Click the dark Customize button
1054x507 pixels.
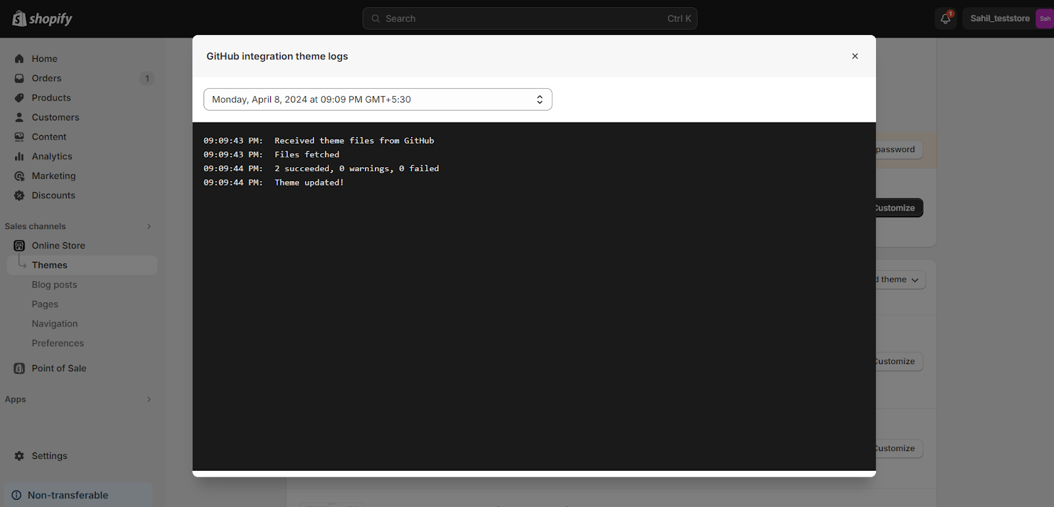coord(899,208)
